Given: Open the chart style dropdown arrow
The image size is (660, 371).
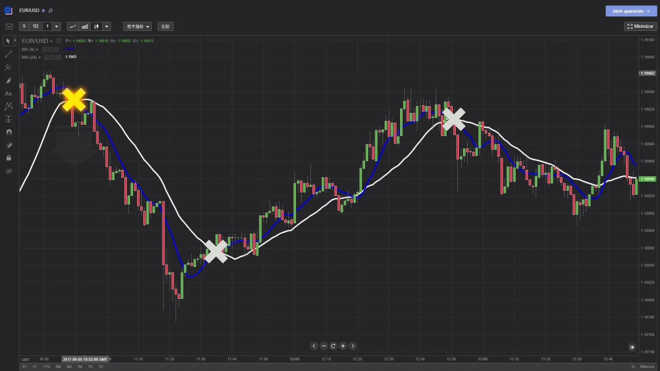Looking at the screenshot, I should click(x=106, y=26).
